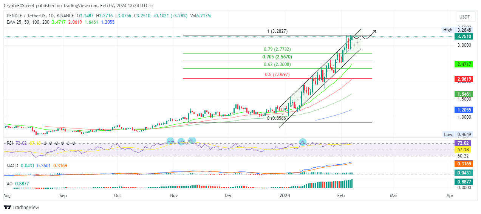Click the rightmost blue RSI highlight circle
Image resolution: width=481 pixels, height=214 pixels.
(x=303, y=142)
